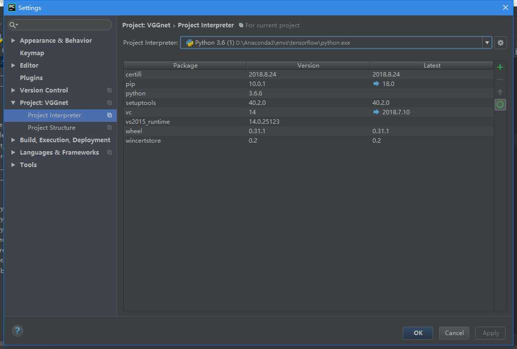Expand Languages & Frameworks arrow
Image resolution: width=517 pixels, height=349 pixels.
tap(13, 153)
